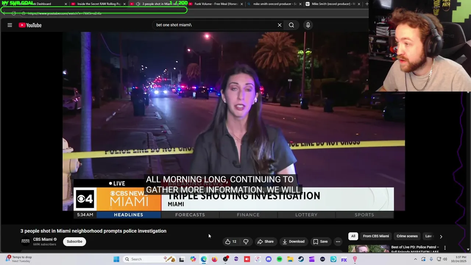Image resolution: width=471 pixels, height=265 pixels.
Task: Subscribe to the CBS Miami channel
Action: (x=74, y=241)
